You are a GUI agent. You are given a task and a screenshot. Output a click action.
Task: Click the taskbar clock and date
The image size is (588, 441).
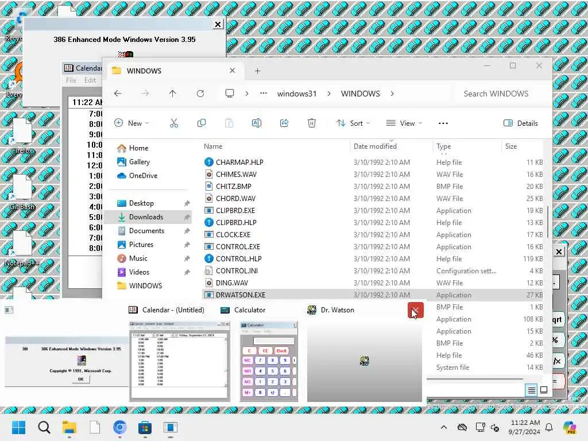point(524,427)
